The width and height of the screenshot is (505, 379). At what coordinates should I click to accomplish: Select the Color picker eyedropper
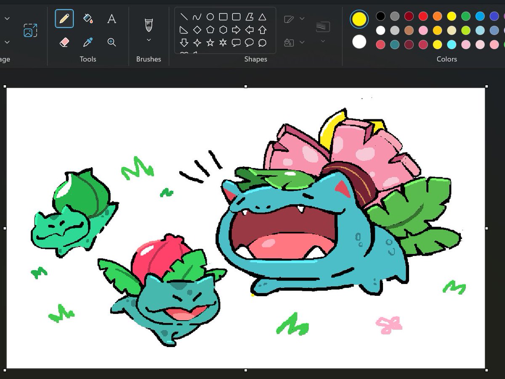pos(88,42)
